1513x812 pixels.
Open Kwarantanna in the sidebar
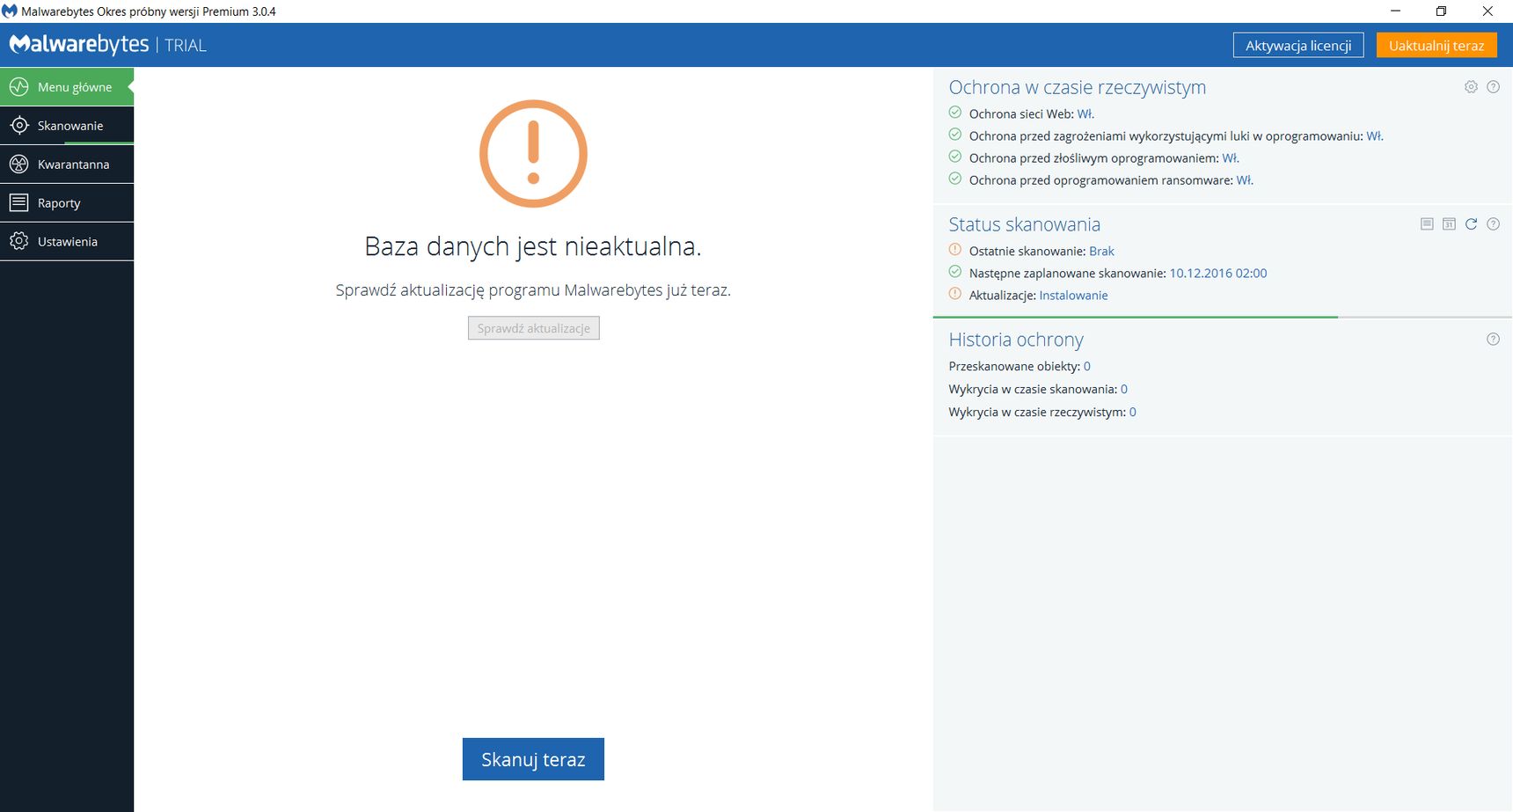click(x=67, y=165)
